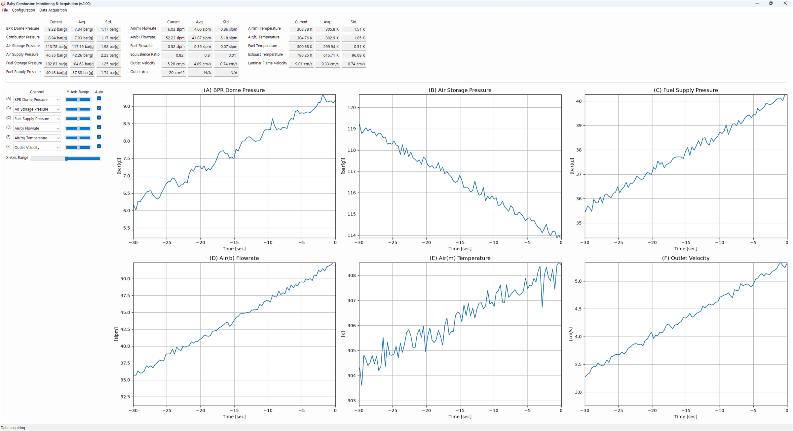The width and height of the screenshot is (793, 431).
Task: Open the Configuration menu
Action: click(x=23, y=10)
